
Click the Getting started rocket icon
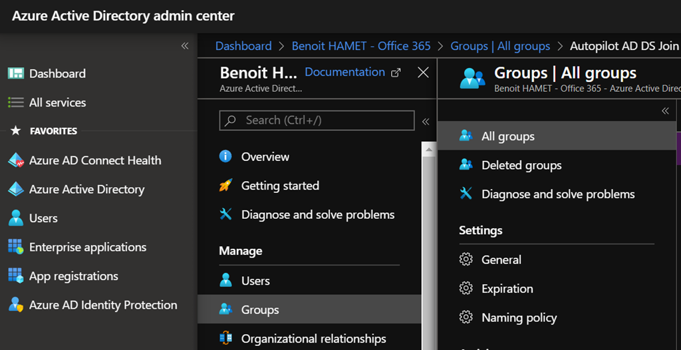[x=226, y=186]
